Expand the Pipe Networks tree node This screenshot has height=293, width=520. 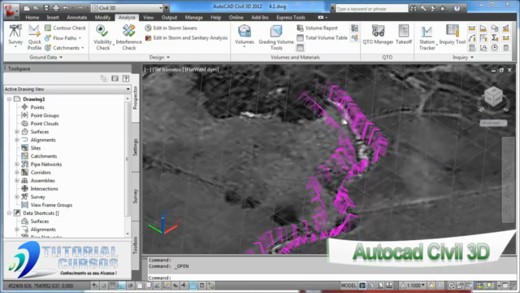pos(16,164)
